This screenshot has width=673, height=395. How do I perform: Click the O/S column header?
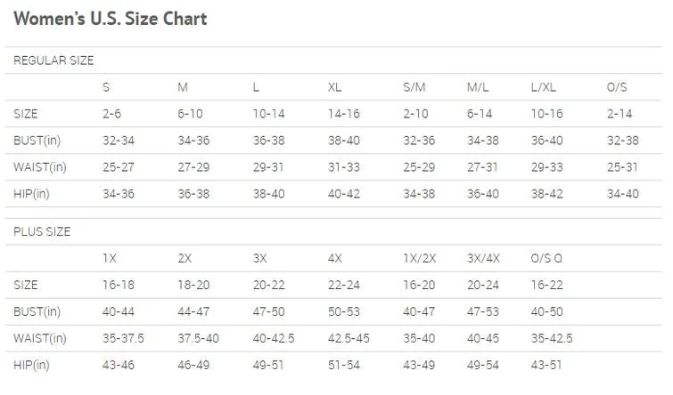(617, 87)
